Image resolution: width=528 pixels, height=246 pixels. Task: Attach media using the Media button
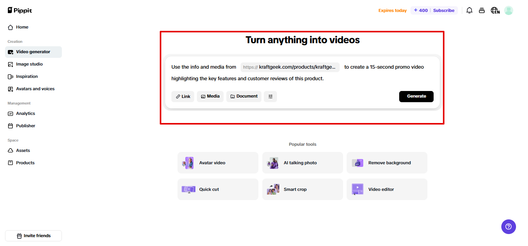click(x=210, y=96)
